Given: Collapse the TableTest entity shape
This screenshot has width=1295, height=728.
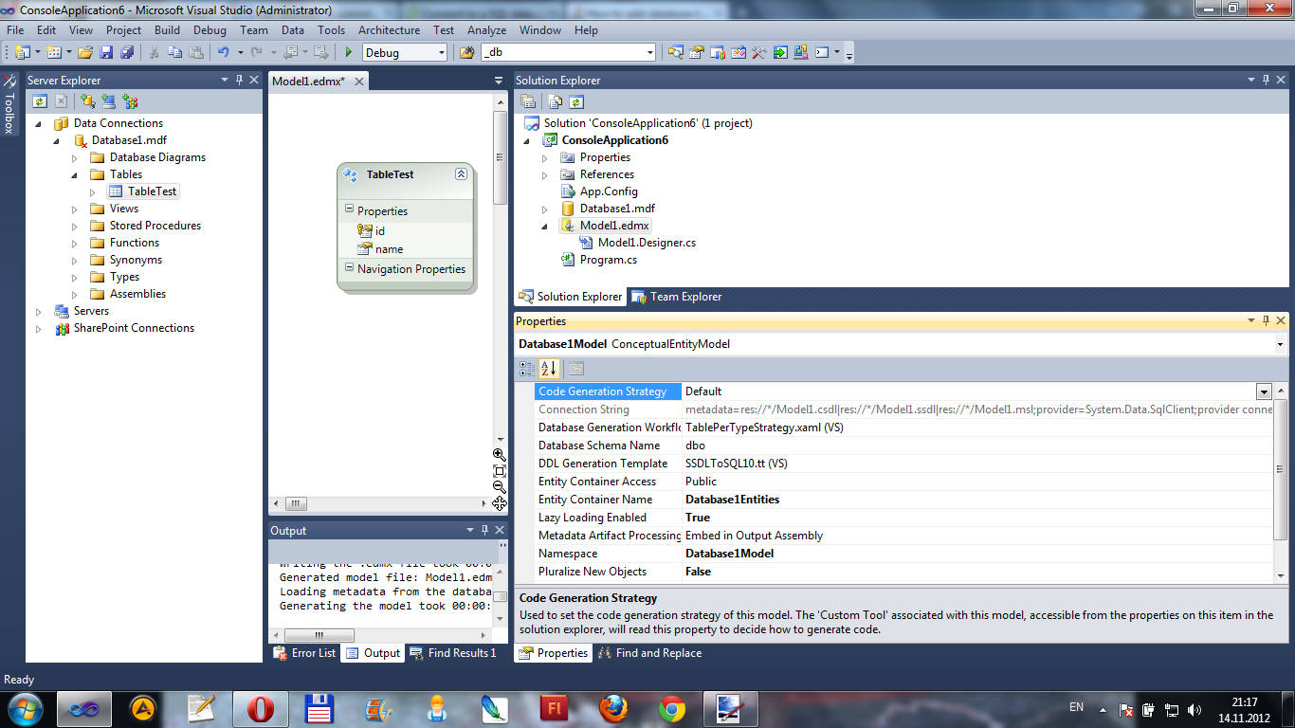Looking at the screenshot, I should [x=461, y=174].
